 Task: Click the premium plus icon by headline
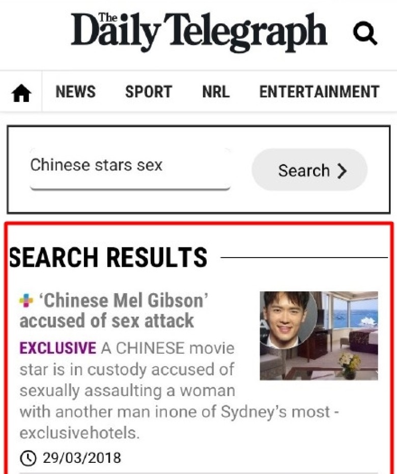[x=26, y=301]
